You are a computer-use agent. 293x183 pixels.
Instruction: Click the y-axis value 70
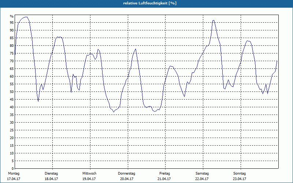tap(12, 61)
